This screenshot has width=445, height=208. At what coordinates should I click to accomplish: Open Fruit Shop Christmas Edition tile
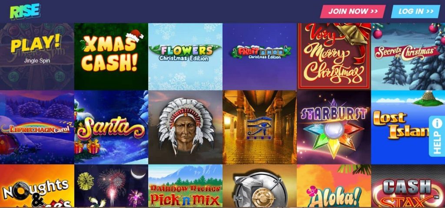260,57
